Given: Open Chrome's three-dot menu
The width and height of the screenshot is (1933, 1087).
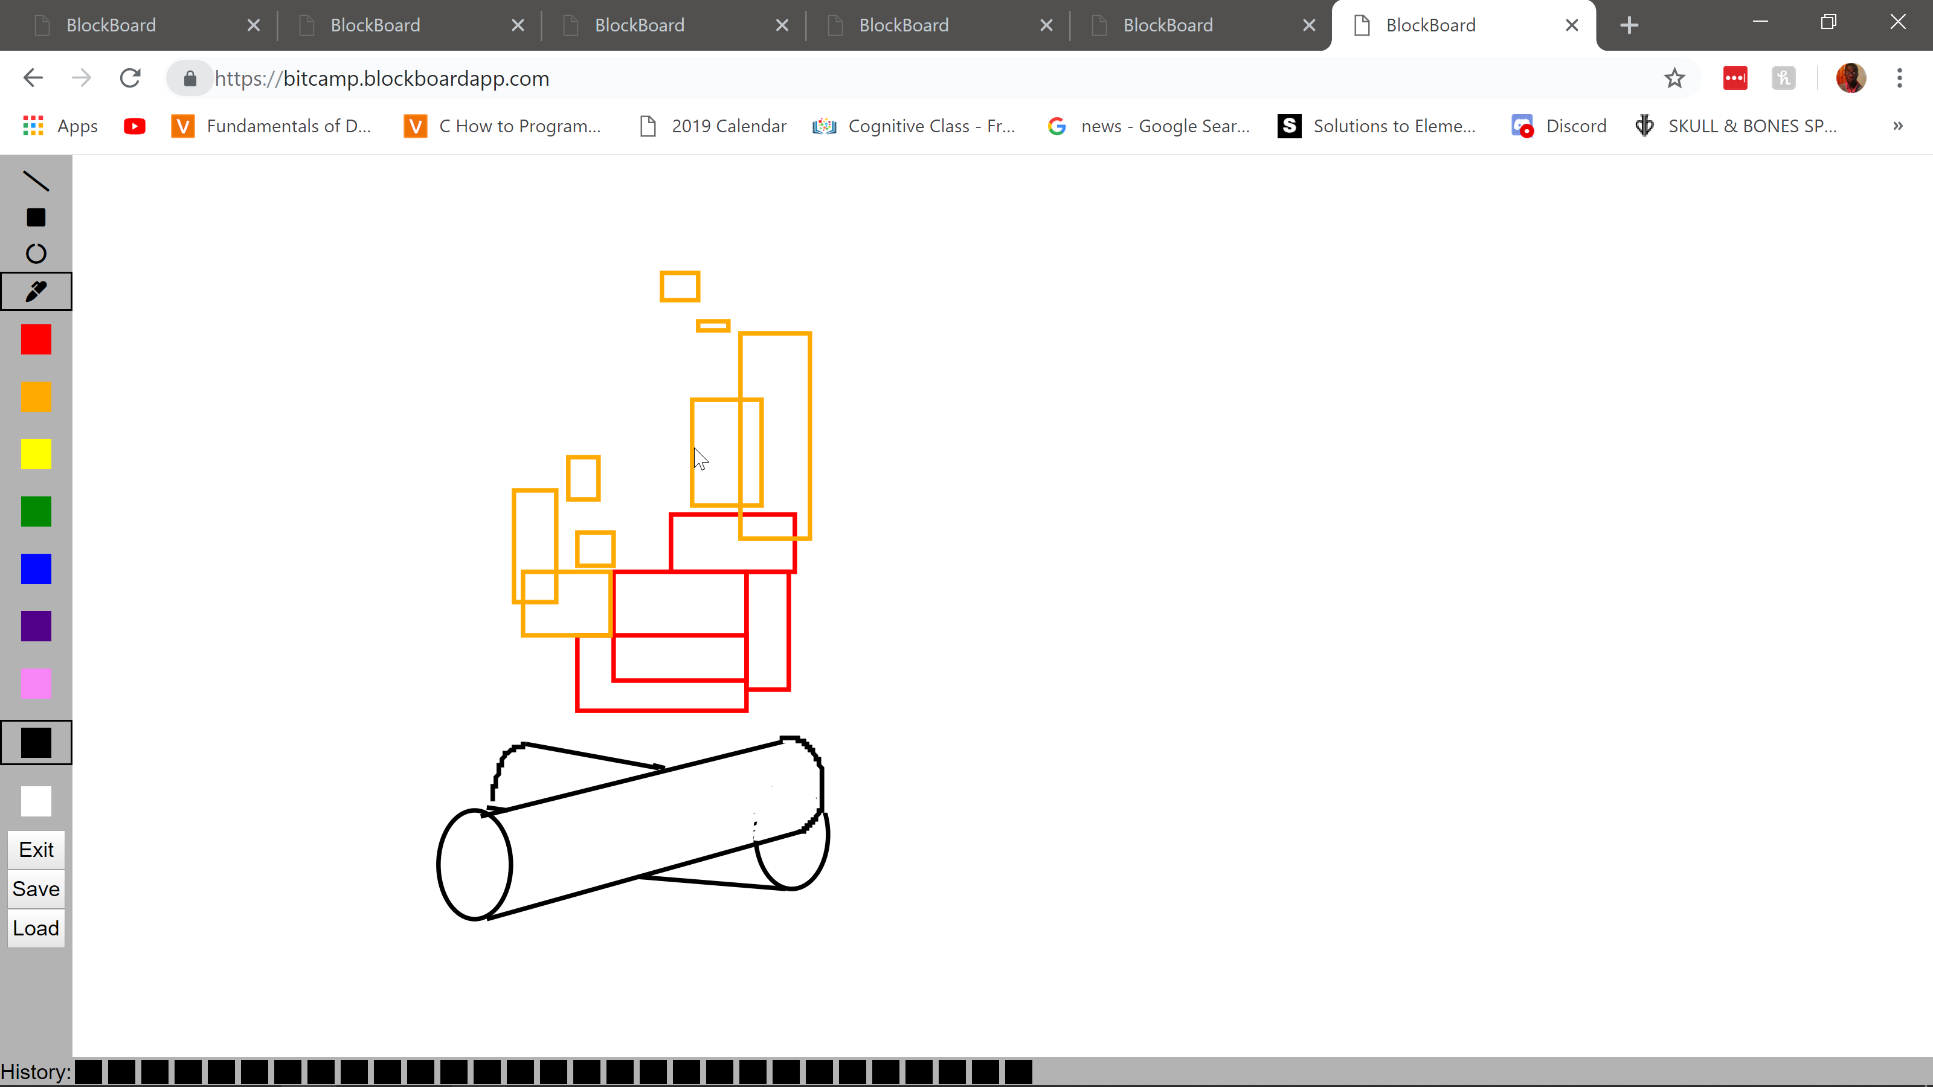Looking at the screenshot, I should coord(1899,78).
